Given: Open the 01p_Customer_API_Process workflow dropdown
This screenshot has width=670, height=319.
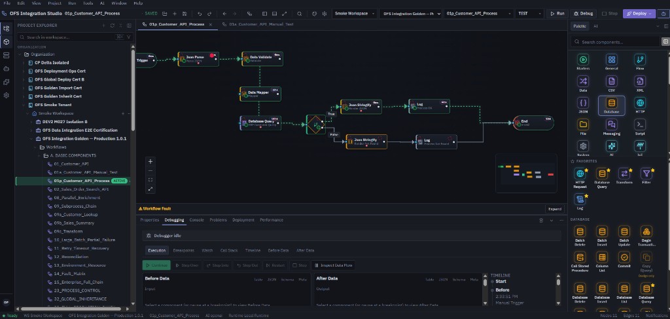Looking at the screenshot, I should [x=478, y=14].
